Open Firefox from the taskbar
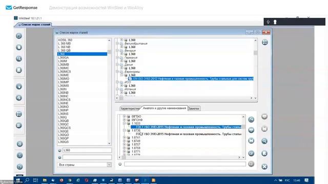328x184 pixels. 61,180
